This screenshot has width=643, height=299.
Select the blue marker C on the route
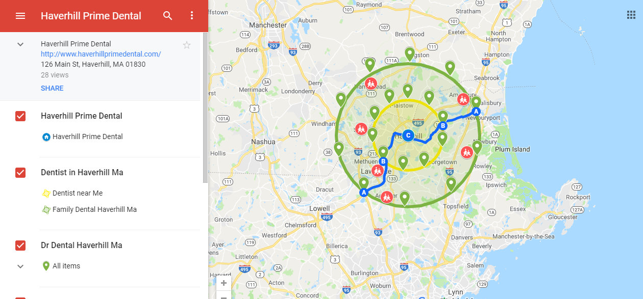click(x=408, y=135)
